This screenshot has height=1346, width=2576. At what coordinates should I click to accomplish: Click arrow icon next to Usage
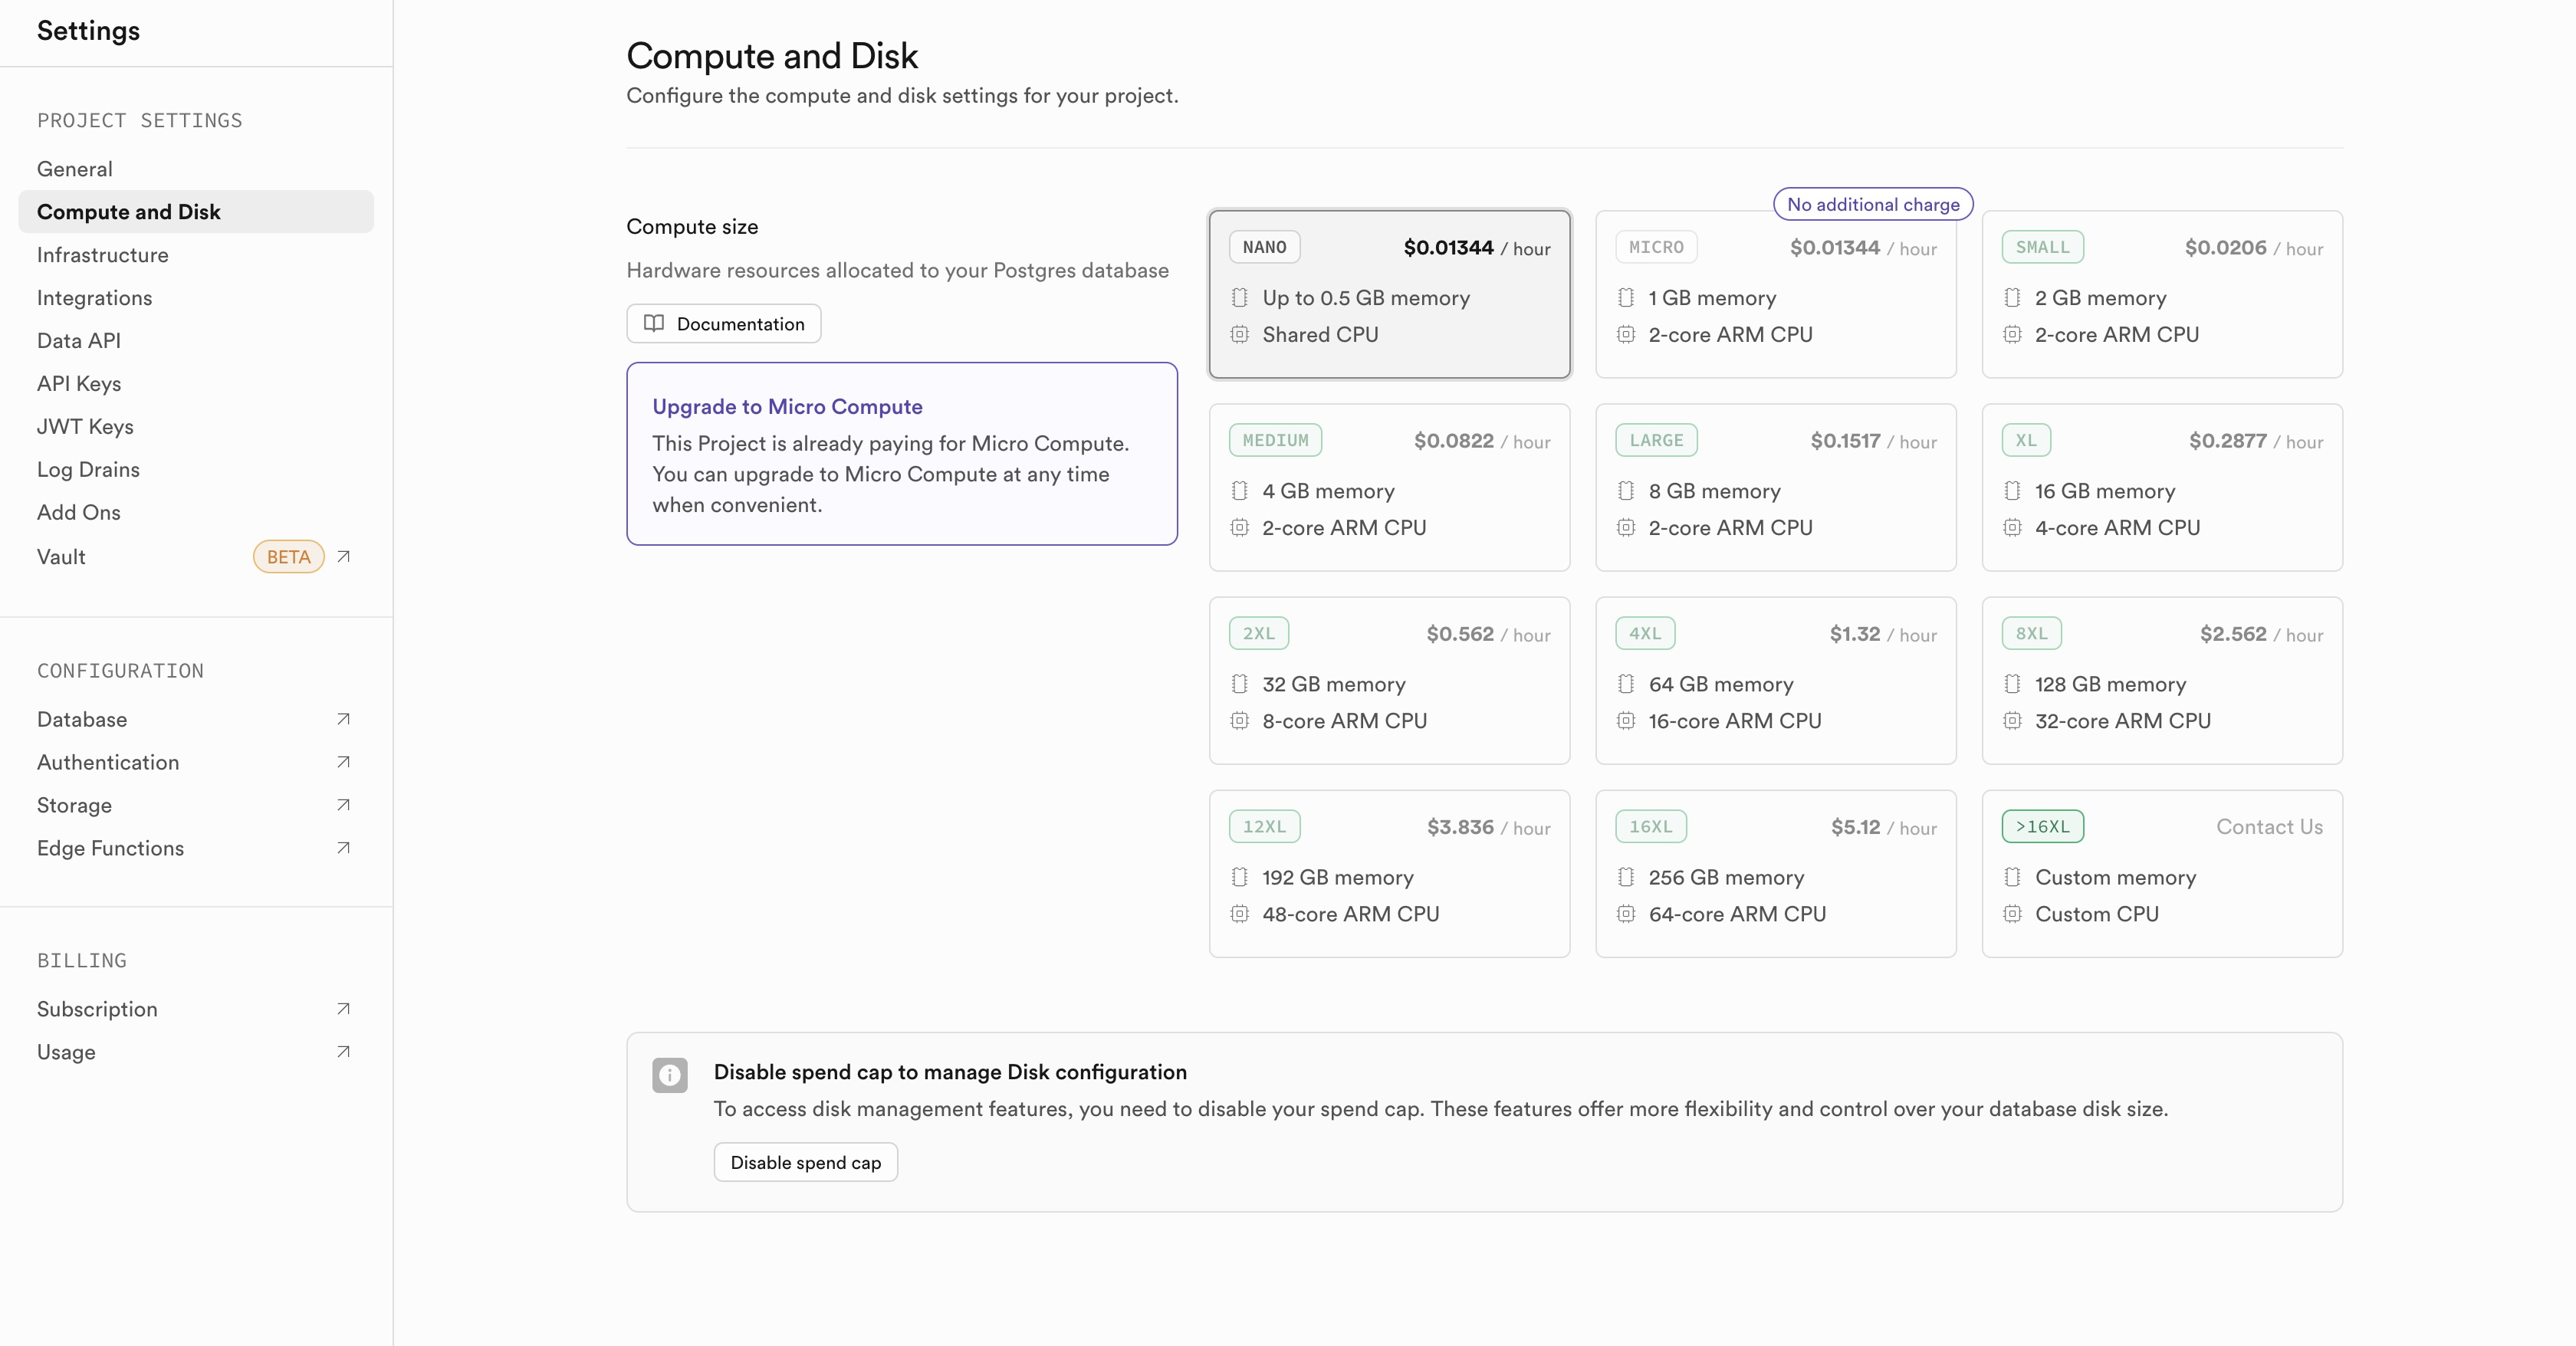[343, 1051]
